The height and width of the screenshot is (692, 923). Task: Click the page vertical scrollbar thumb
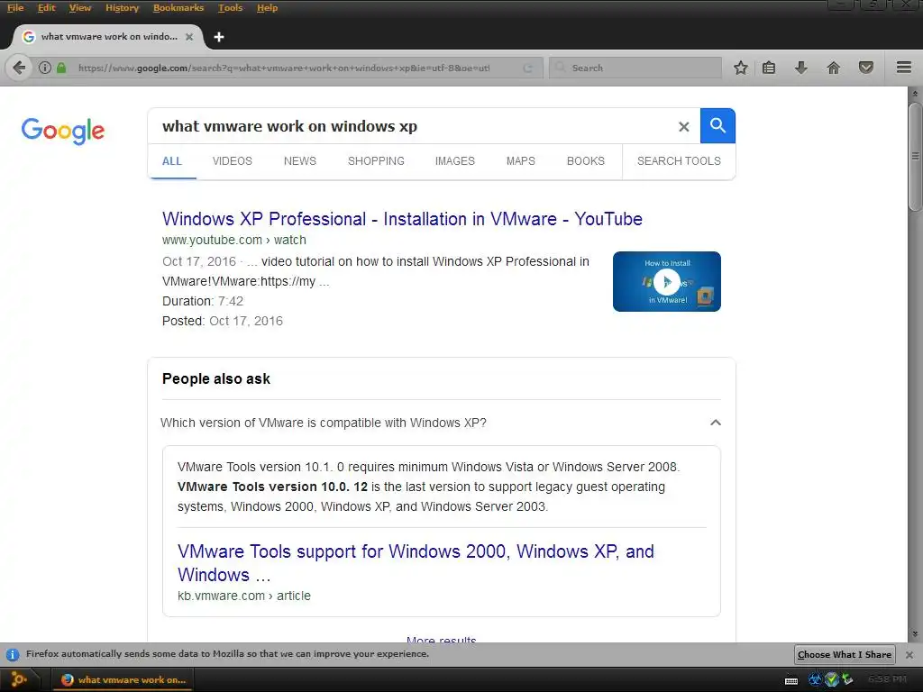pyautogui.click(x=915, y=157)
